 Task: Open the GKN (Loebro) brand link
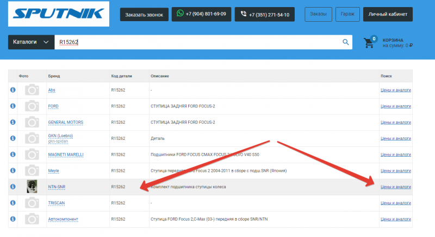60,136
